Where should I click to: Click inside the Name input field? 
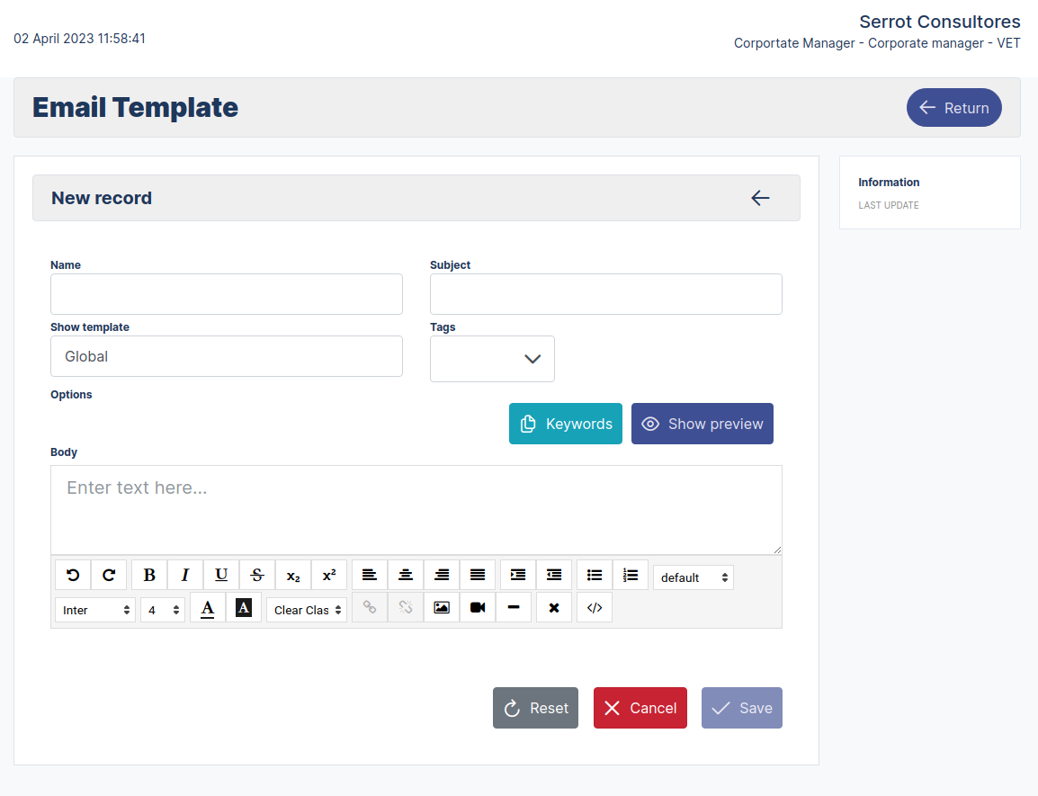coord(226,294)
